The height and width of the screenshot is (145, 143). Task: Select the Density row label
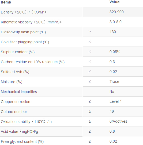(23, 12)
